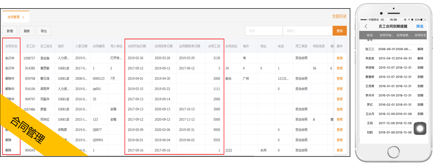
Task: Export data with the 导出 button
Action: (44, 31)
